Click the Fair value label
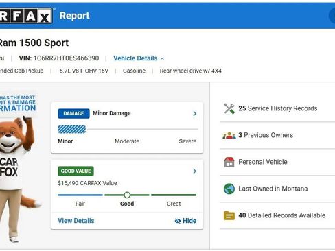335x251 pixels. coord(80,204)
